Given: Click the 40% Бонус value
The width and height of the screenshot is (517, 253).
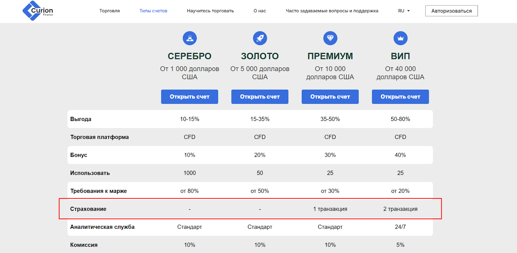Looking at the screenshot, I should tap(400, 155).
